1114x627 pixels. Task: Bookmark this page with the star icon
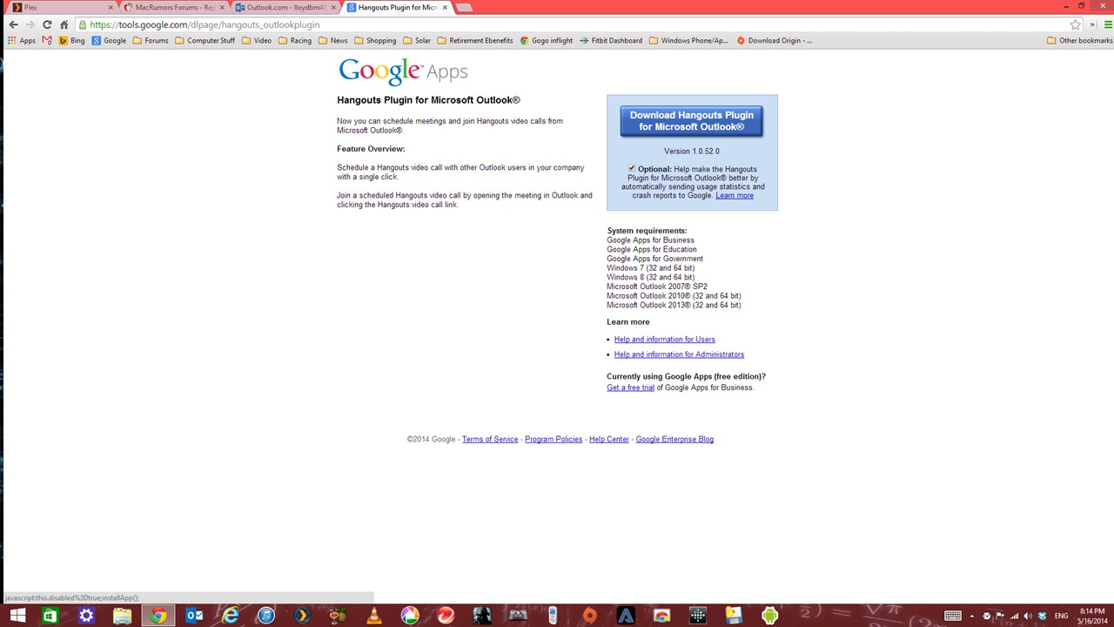coord(1076,24)
